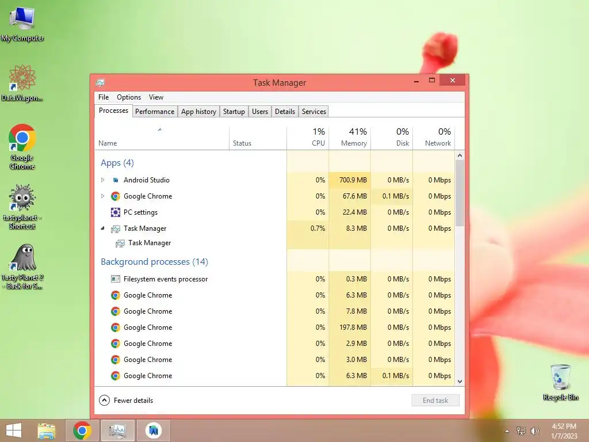
Task: Click the scrollbar up arrow
Action: (x=460, y=155)
